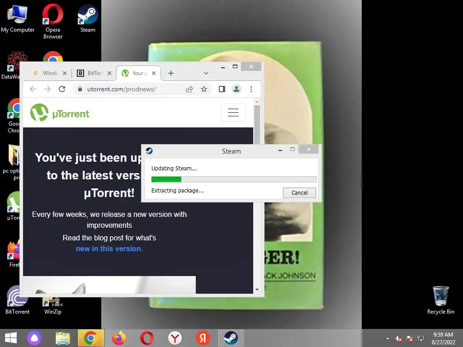Go back in the Chrome browser

point(33,89)
